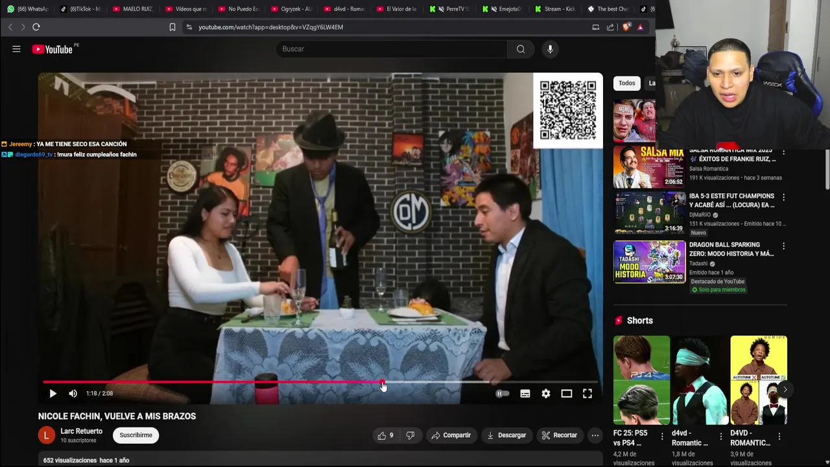This screenshot has width=830, height=467.
Task: Switch to the (66) WhatsApp tab
Action: point(29,9)
